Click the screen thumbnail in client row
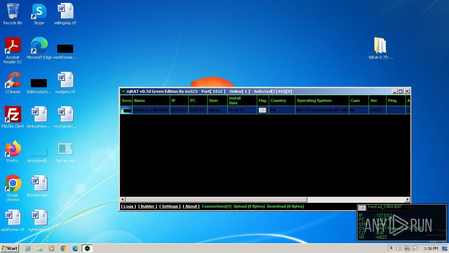This screenshot has height=253, width=449. click(126, 110)
